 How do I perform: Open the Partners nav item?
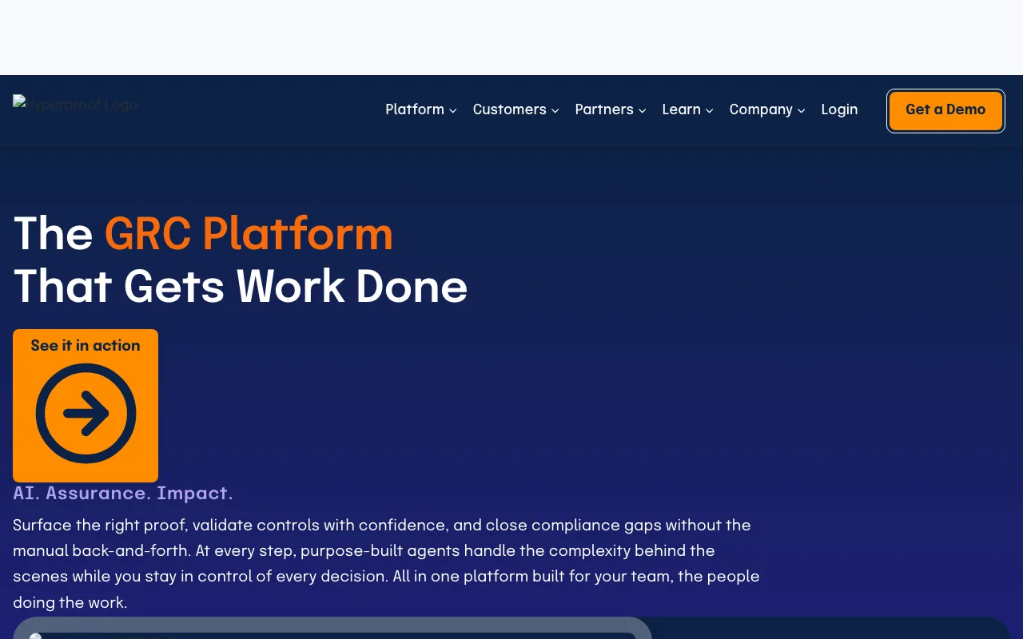click(604, 109)
